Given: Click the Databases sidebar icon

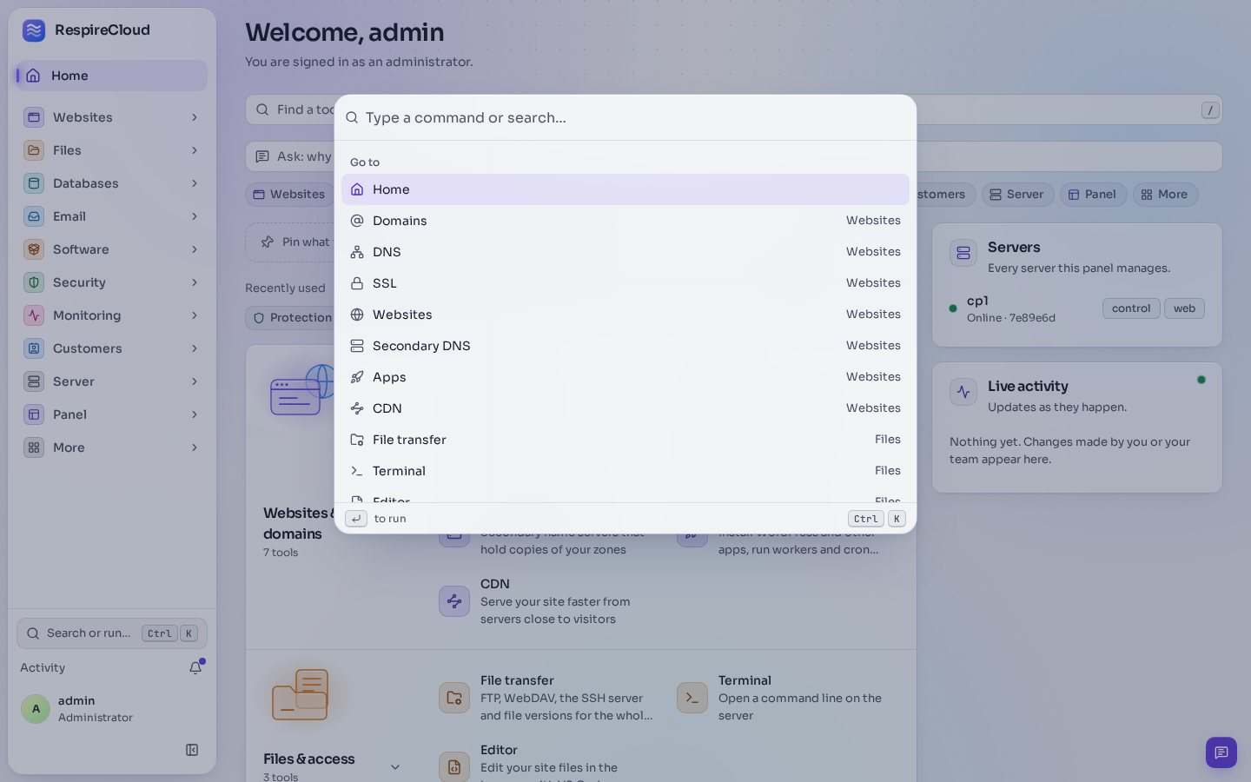Looking at the screenshot, I should coord(34,183).
